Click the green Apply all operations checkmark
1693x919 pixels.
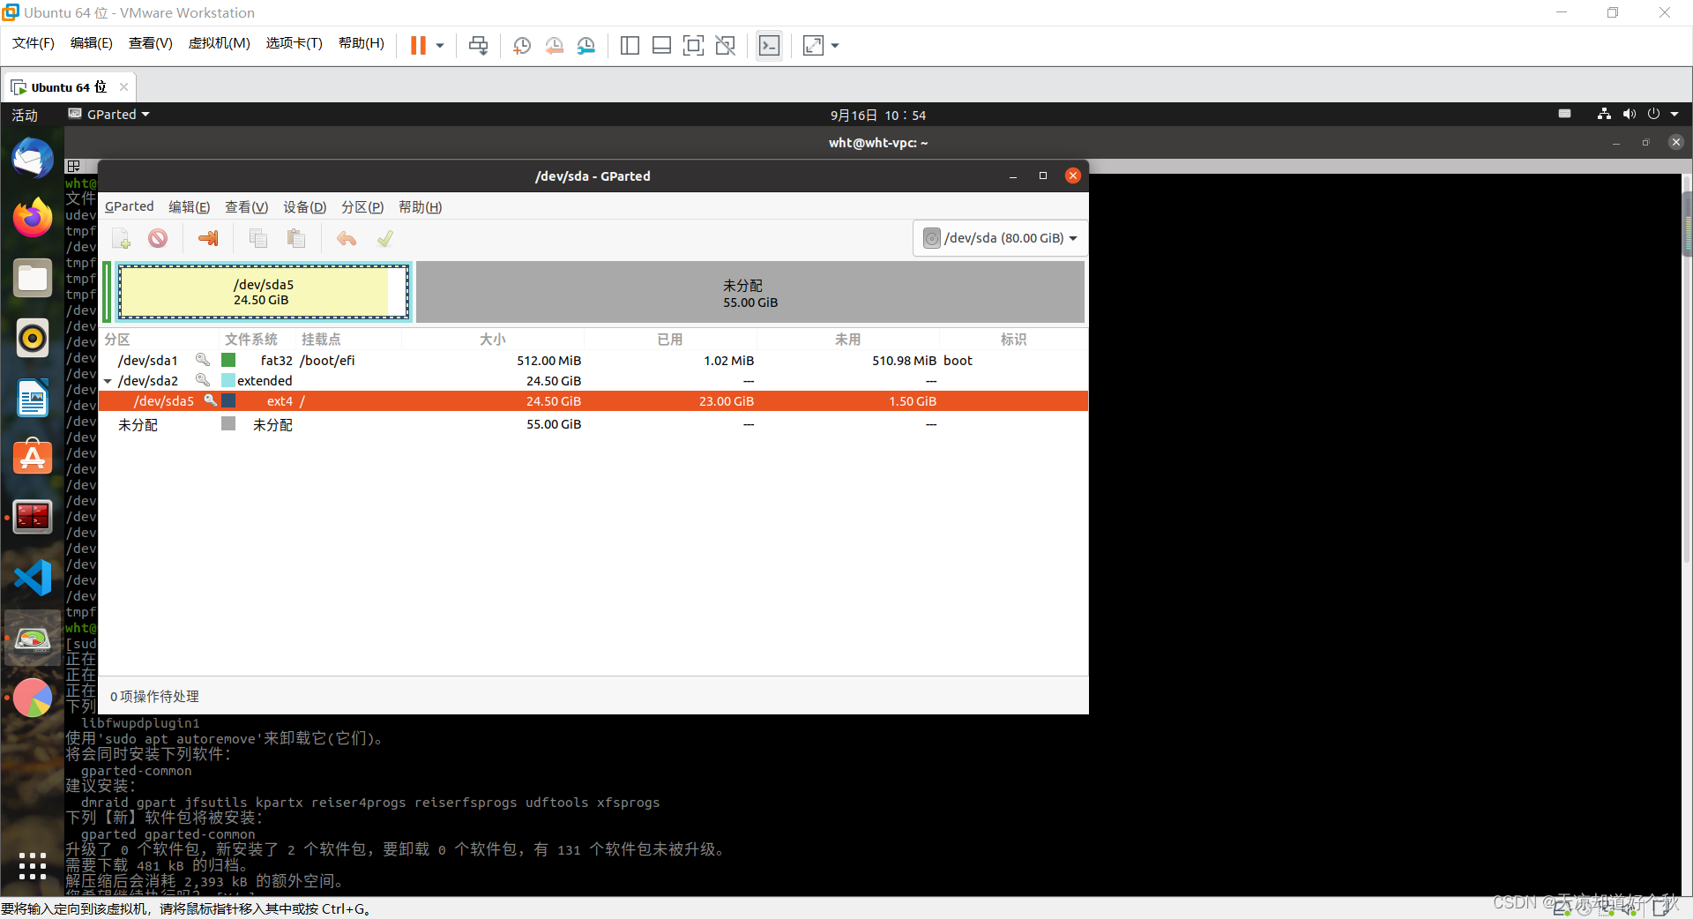tap(385, 238)
